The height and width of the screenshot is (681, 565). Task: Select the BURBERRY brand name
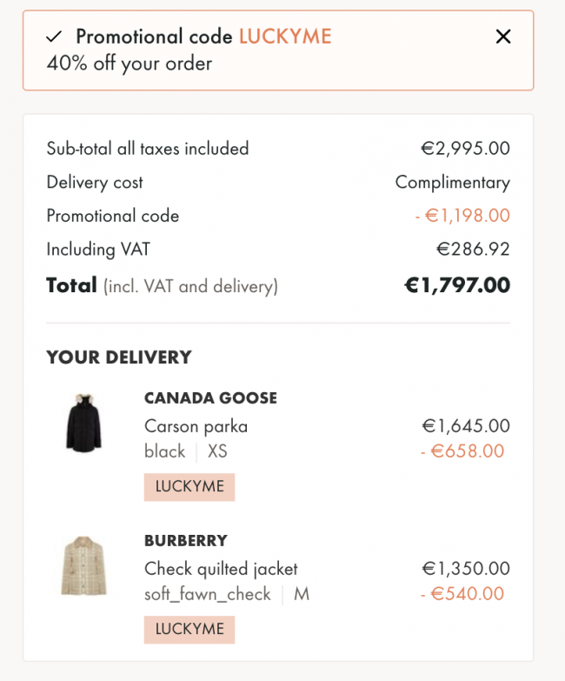186,540
